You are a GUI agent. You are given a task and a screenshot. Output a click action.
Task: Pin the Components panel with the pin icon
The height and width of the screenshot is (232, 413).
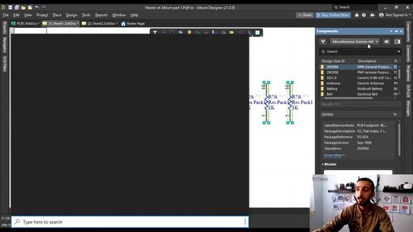396,32
